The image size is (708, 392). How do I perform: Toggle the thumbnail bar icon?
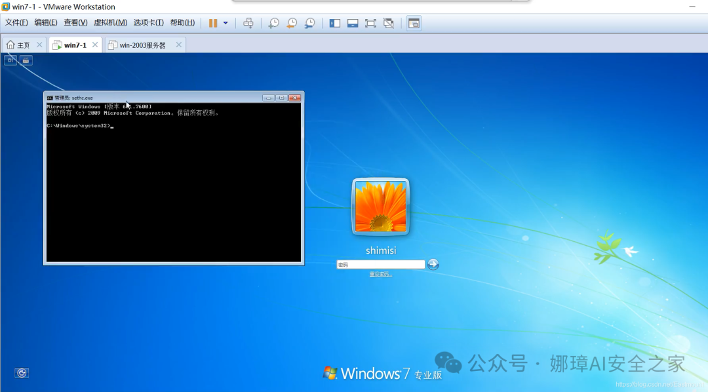[353, 23]
